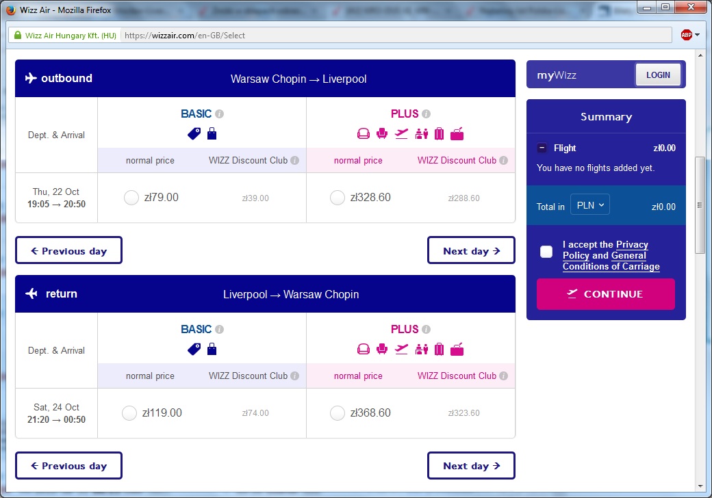712x498 pixels.
Task: Click return PLUS WIZZ Discount Club info icon
Action: [503, 376]
